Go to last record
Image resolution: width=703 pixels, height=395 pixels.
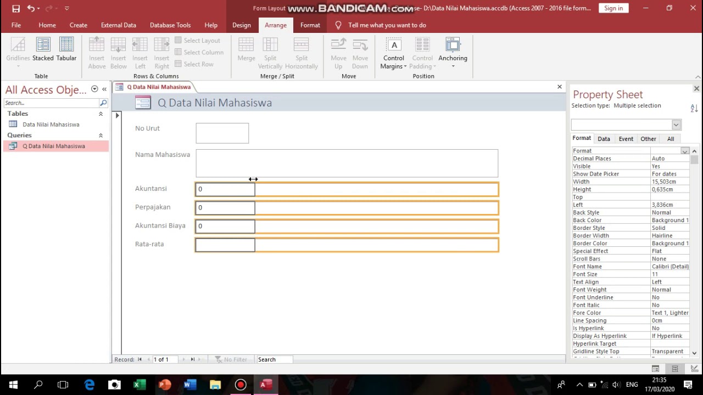(x=192, y=359)
